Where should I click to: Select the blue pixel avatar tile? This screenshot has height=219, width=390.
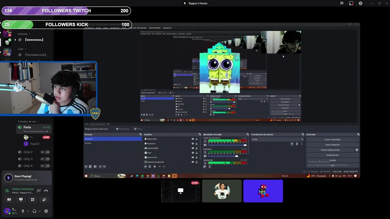coord(263,191)
